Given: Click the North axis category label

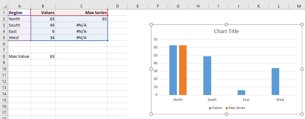Looking at the screenshot, I should point(178,100).
